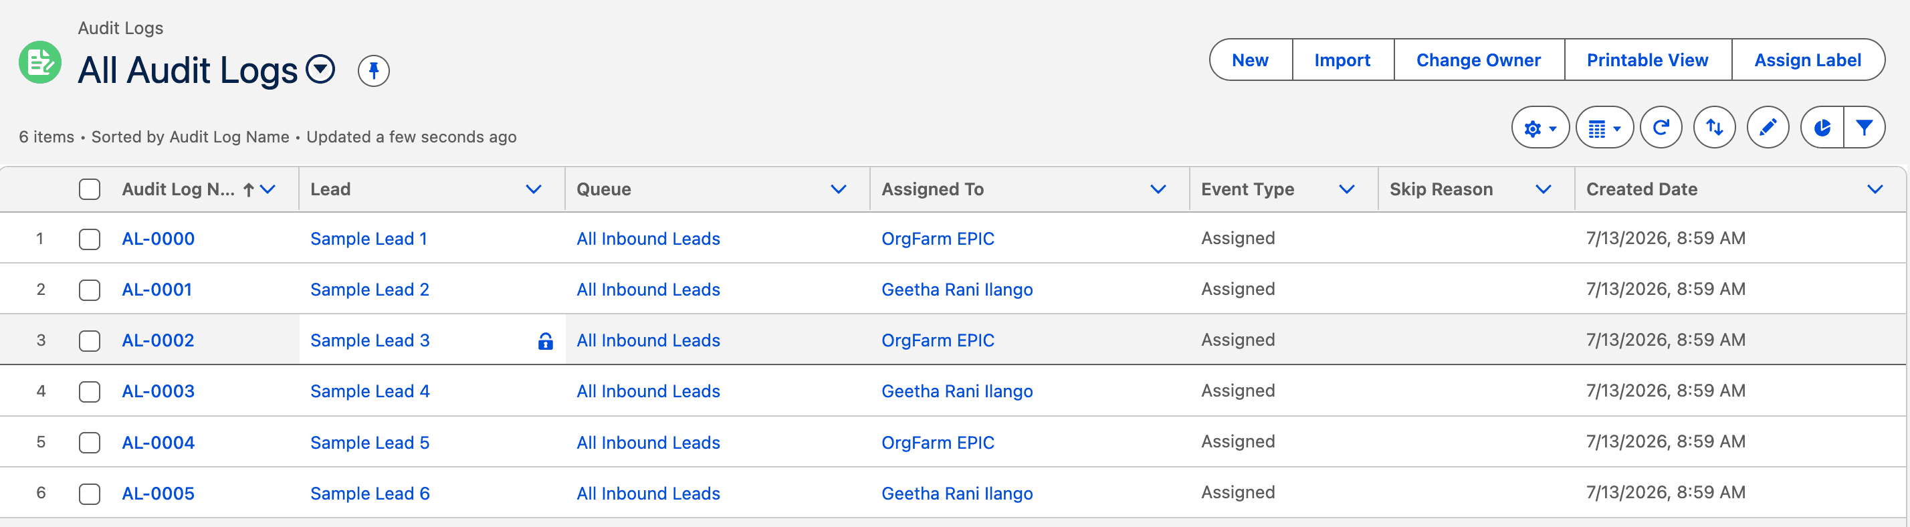Image resolution: width=1910 pixels, height=527 pixels.
Task: Open audit log AL-0001
Action: coord(156,289)
